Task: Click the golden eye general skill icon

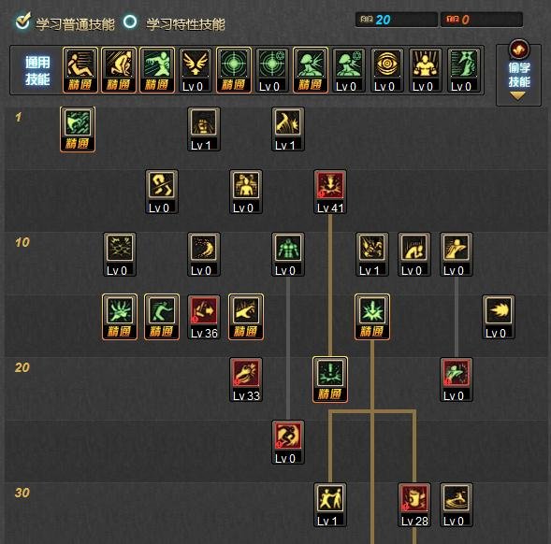Action: tap(386, 70)
